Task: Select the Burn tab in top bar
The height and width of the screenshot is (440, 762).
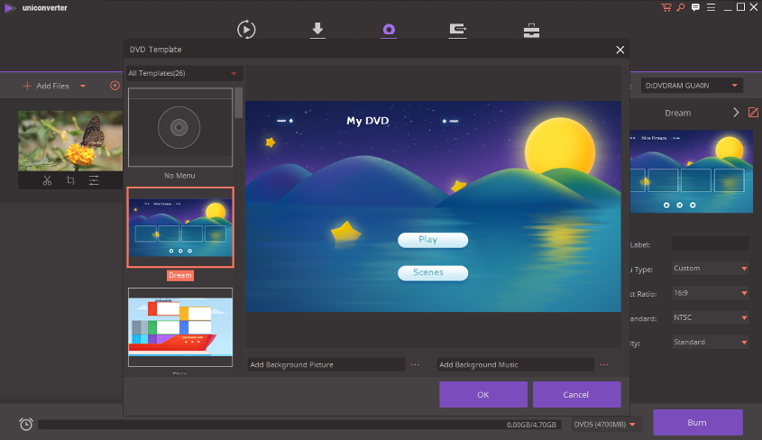Action: (388, 30)
